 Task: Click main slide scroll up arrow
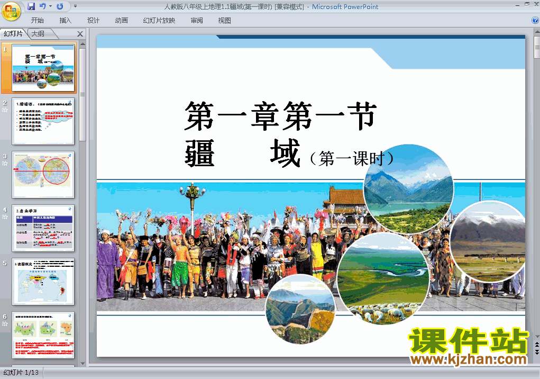click(x=537, y=32)
